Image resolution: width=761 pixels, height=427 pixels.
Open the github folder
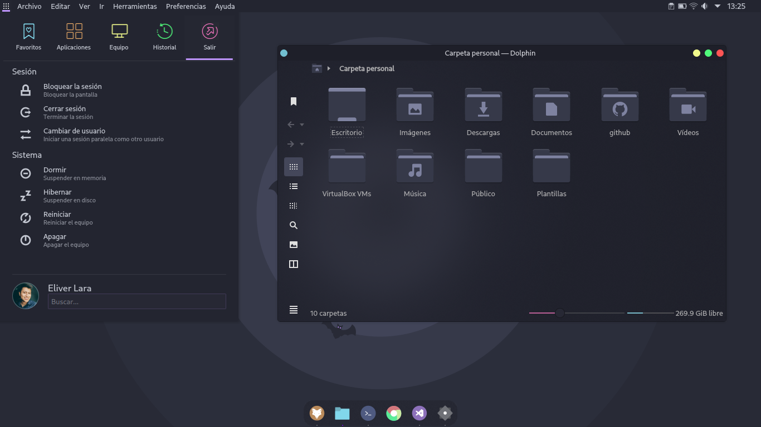coord(619,112)
